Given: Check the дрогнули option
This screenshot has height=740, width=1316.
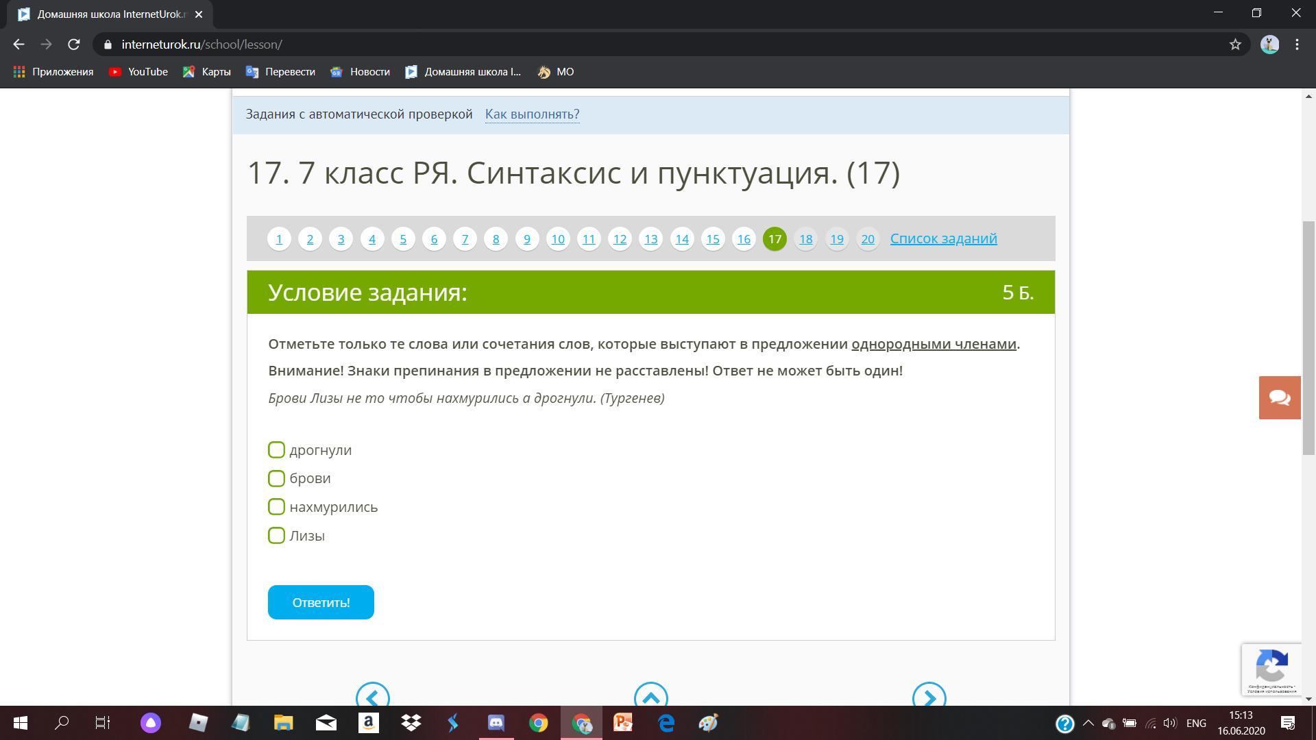Looking at the screenshot, I should (276, 450).
